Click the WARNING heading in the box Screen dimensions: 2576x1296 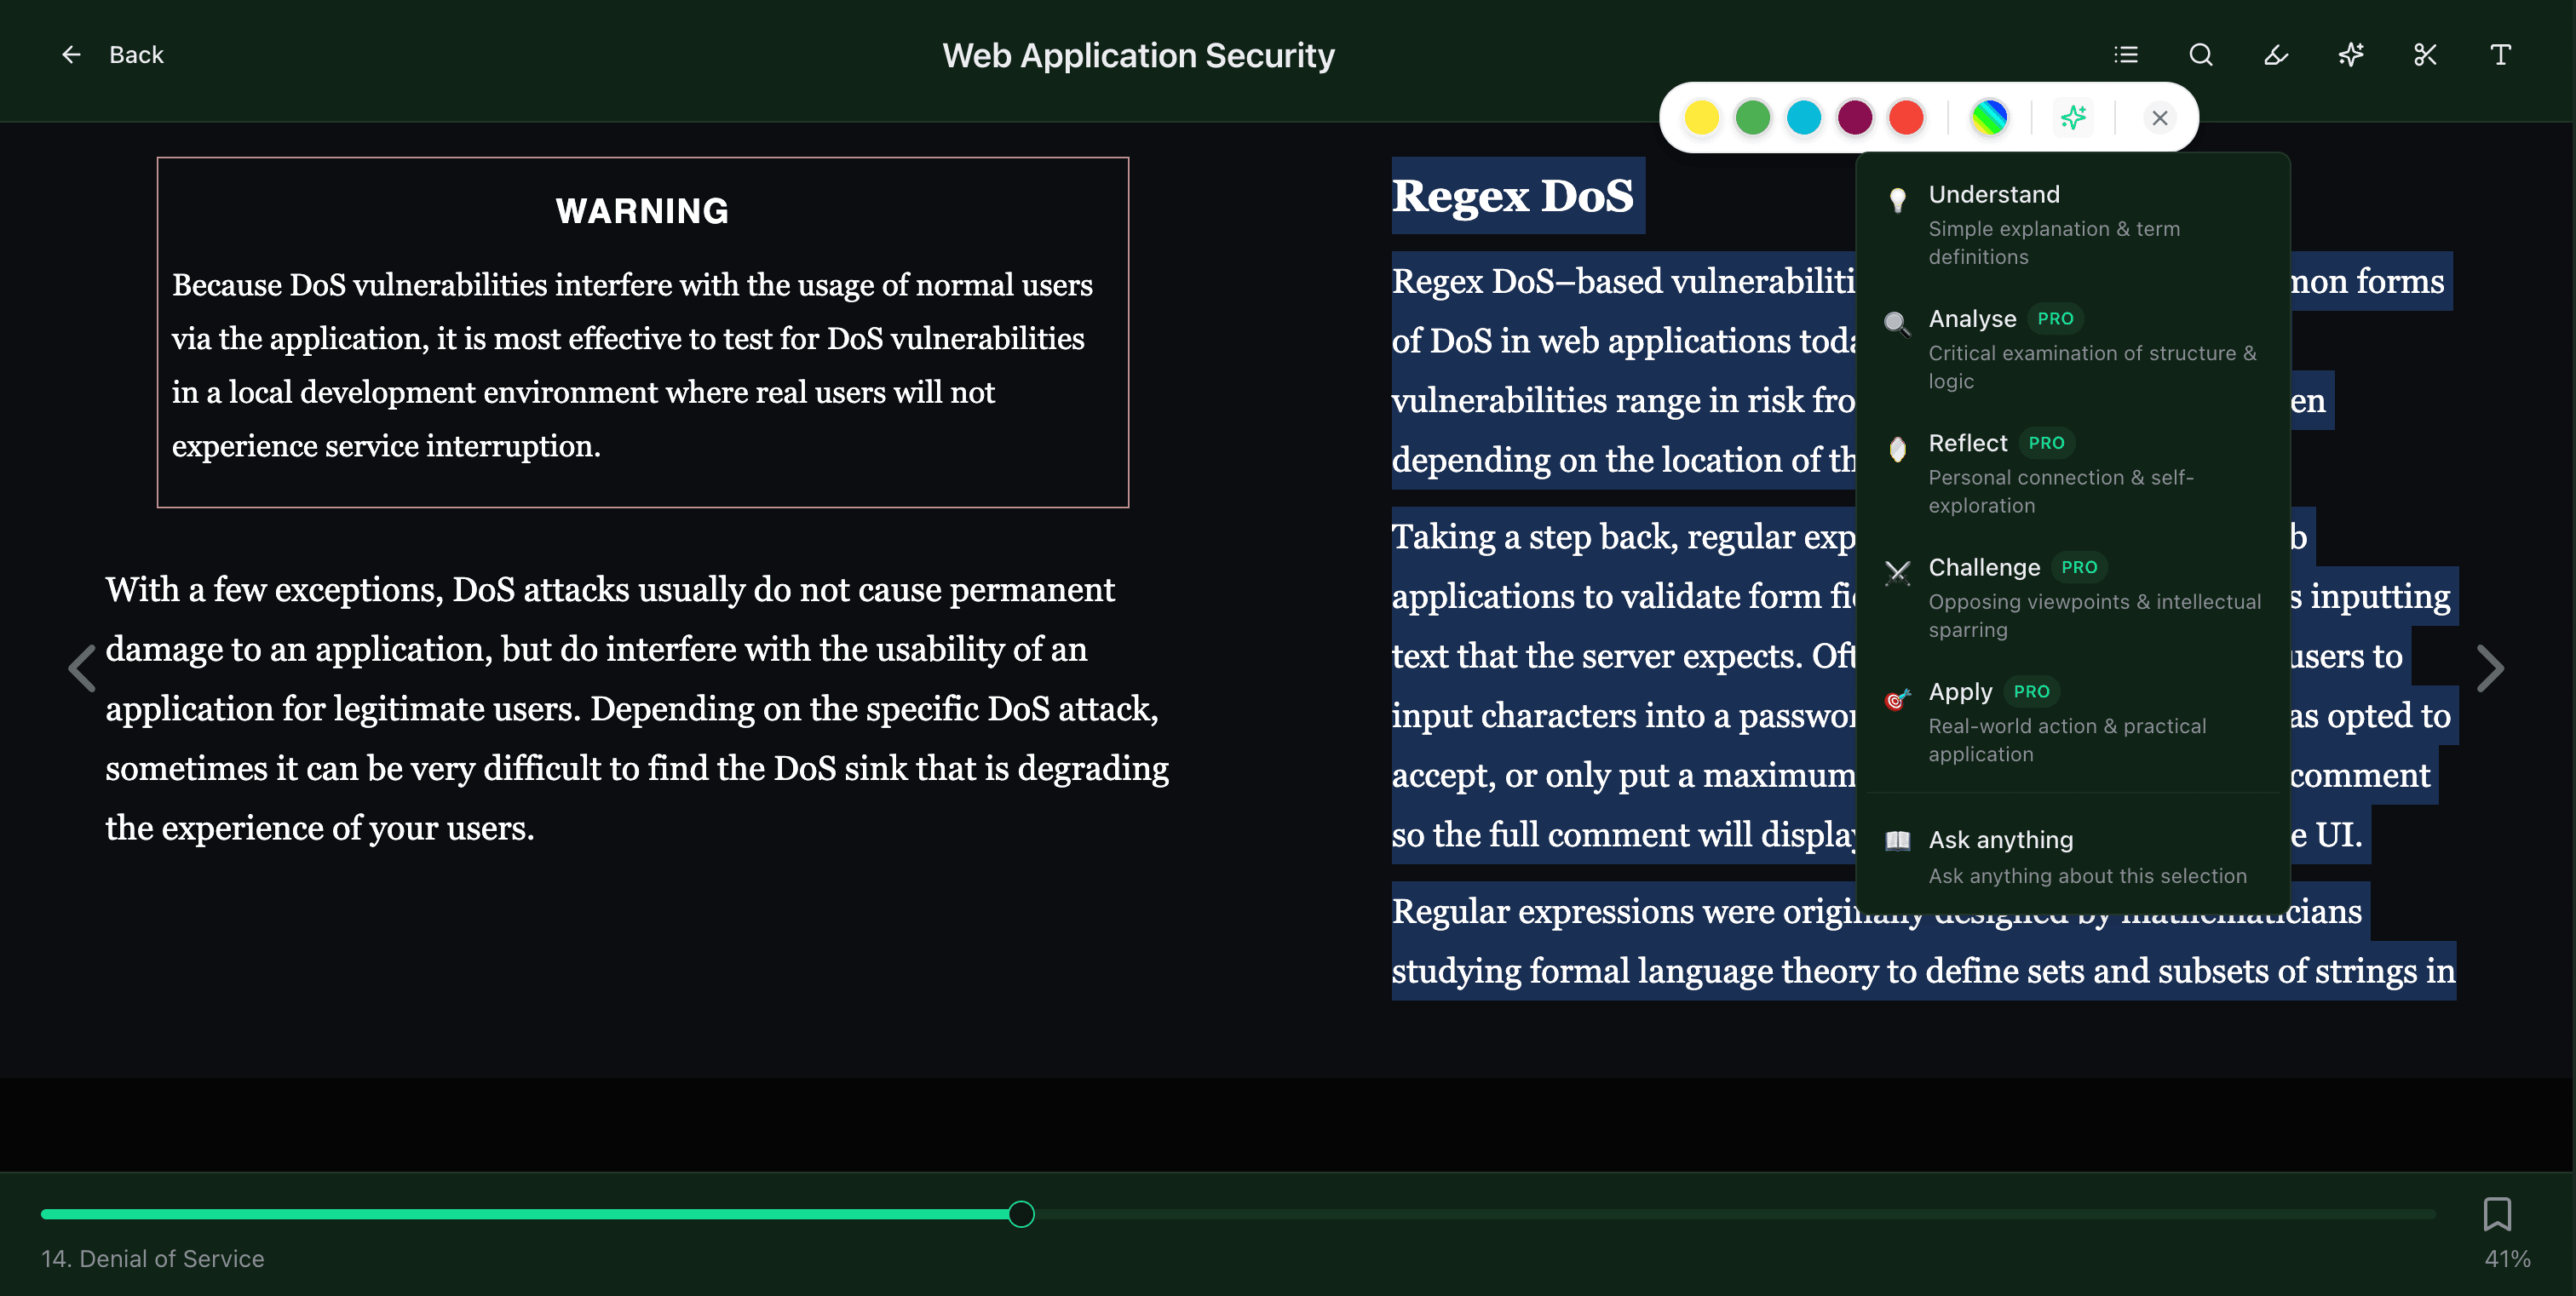[x=642, y=211]
